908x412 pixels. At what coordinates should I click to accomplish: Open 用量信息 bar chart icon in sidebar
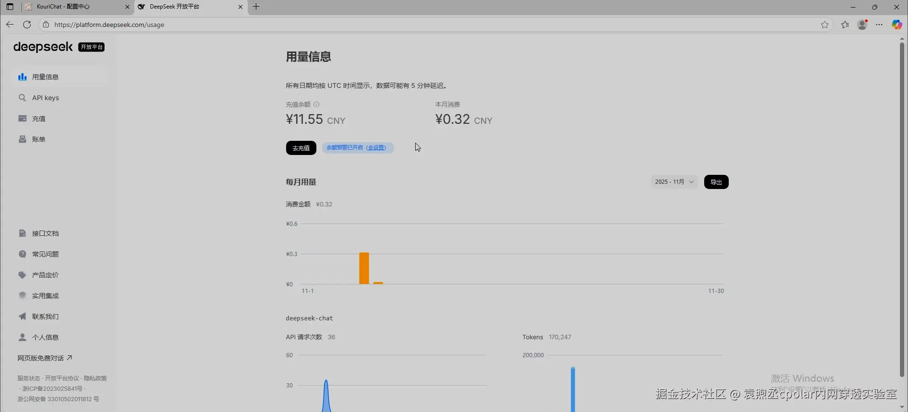22,77
